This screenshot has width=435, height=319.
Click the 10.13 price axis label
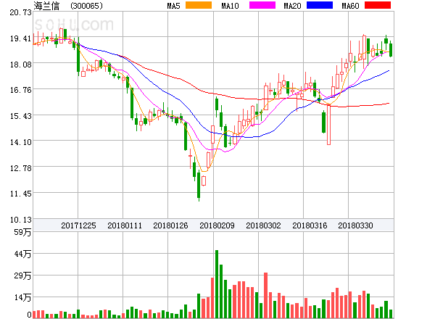[20, 220]
